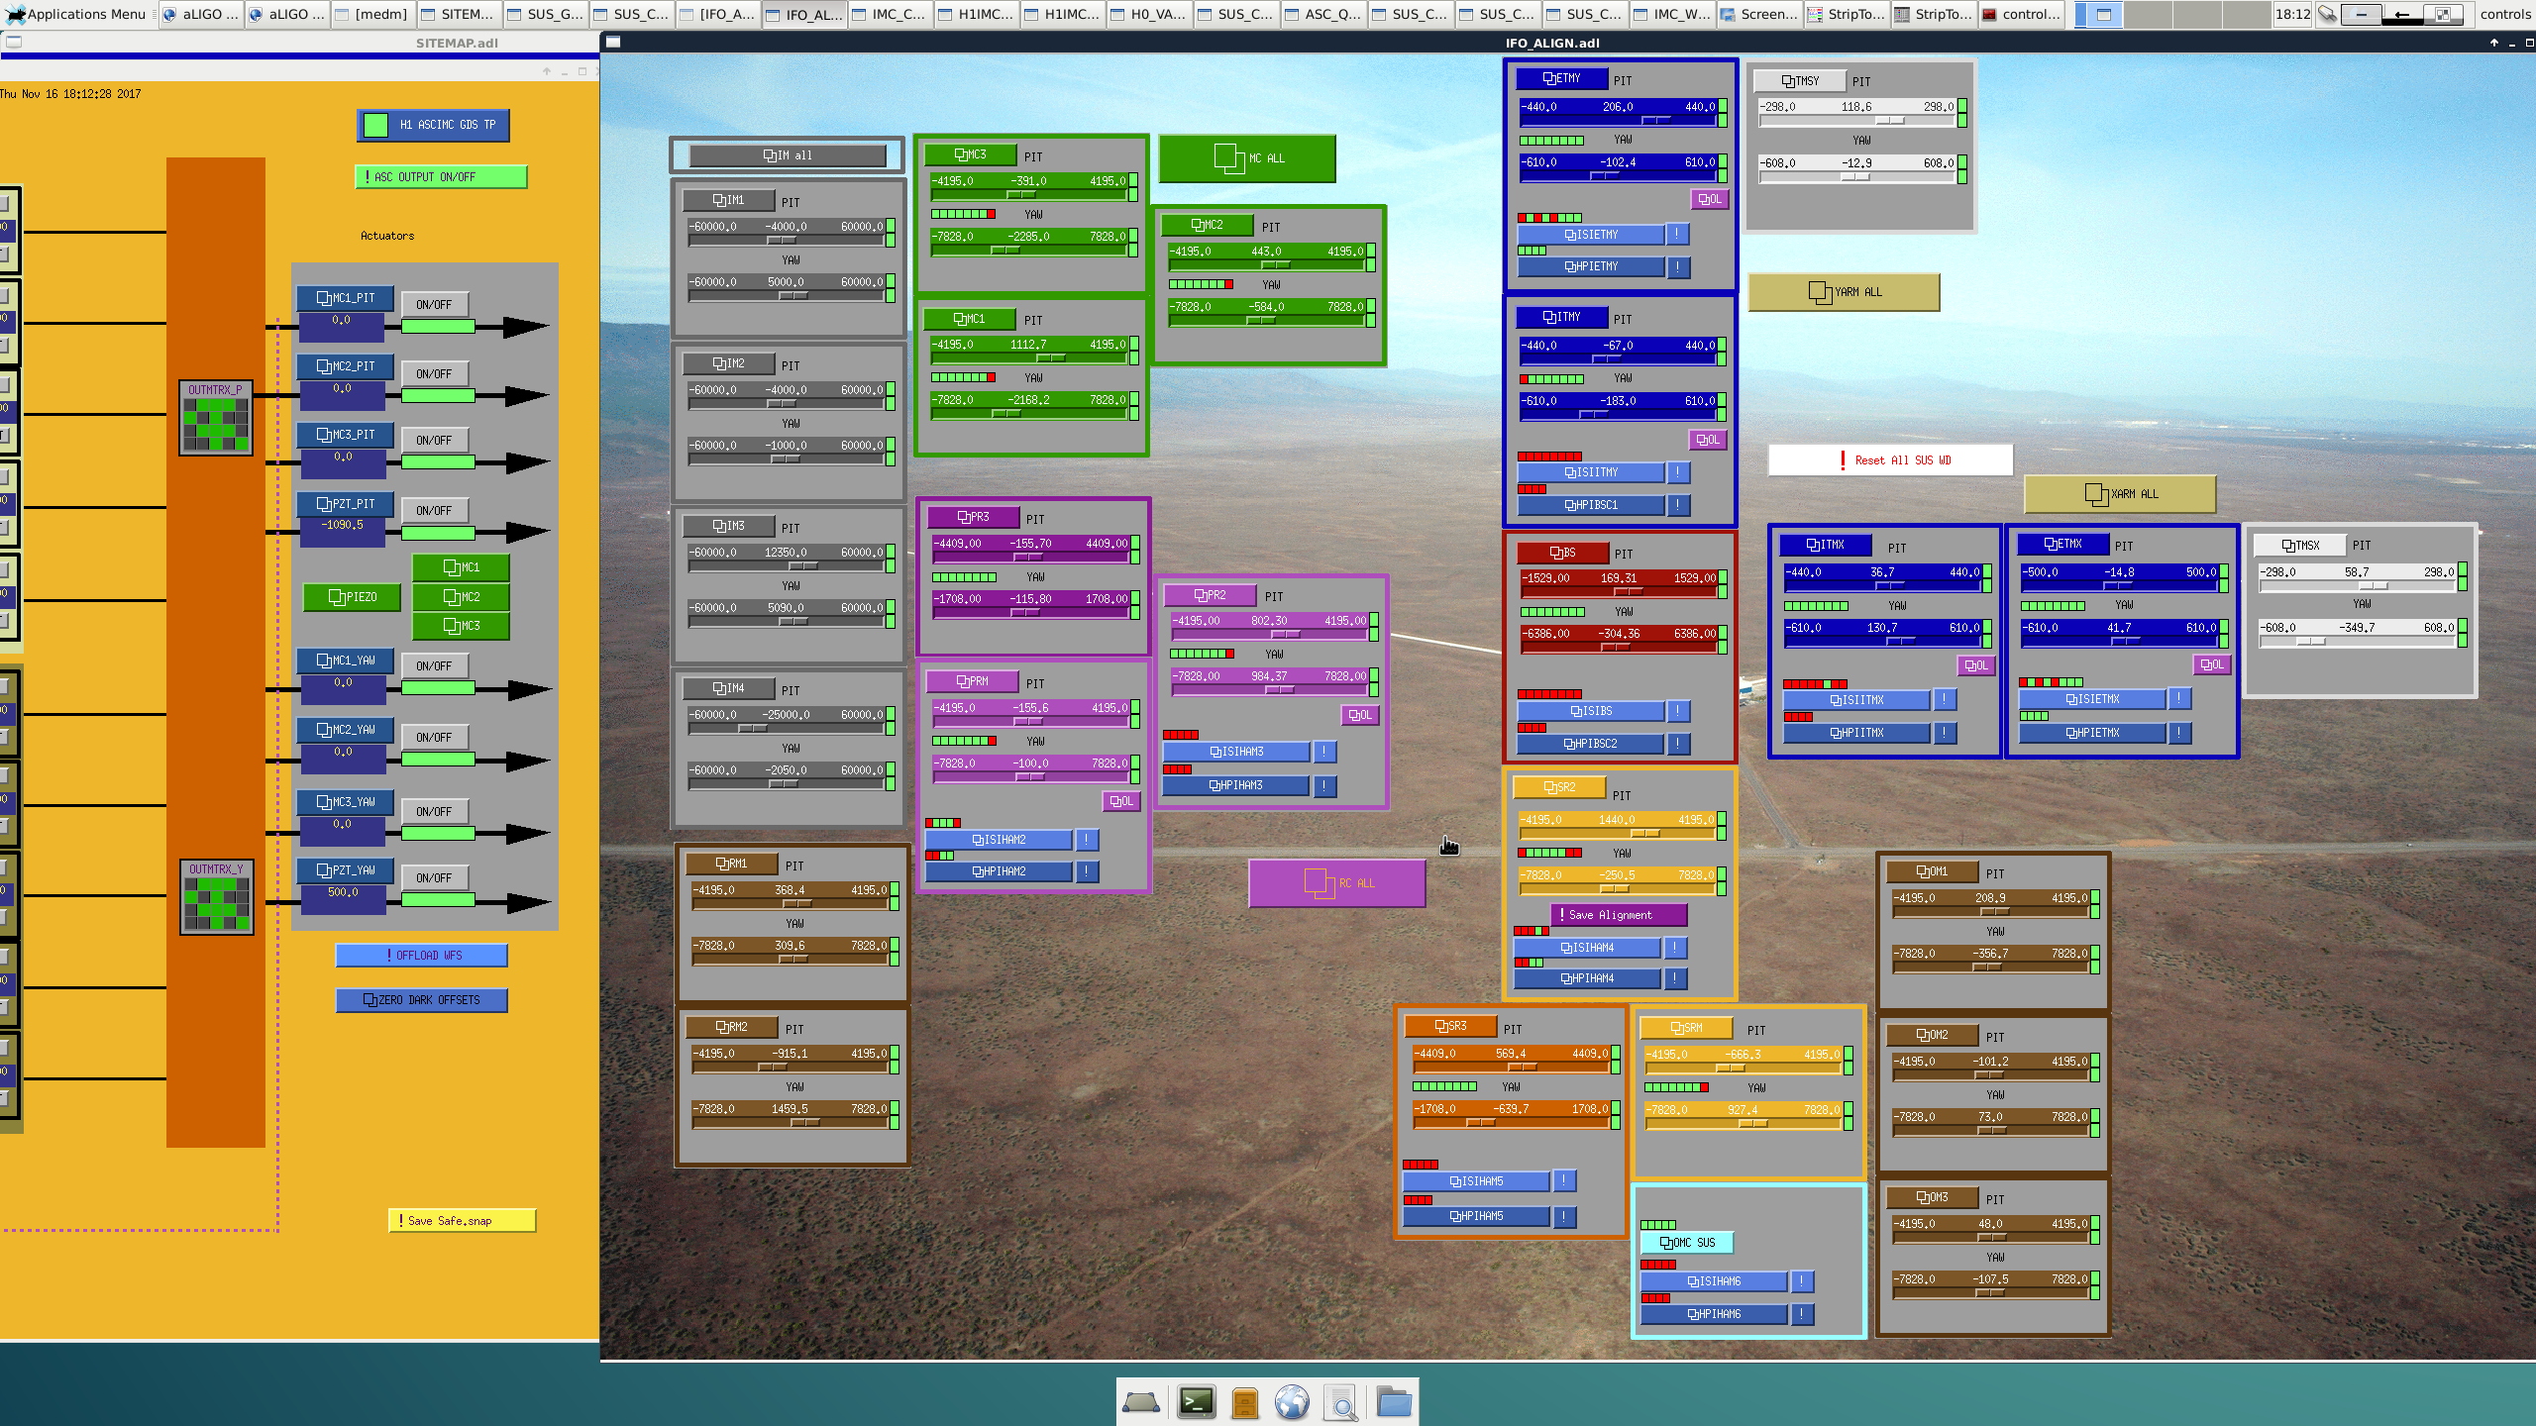Switch to the IMC_W... taskbar window

[x=1672, y=14]
